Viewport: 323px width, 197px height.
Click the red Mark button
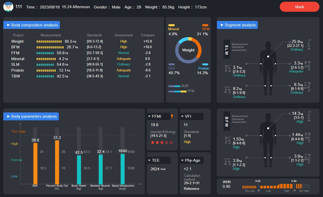299,7
